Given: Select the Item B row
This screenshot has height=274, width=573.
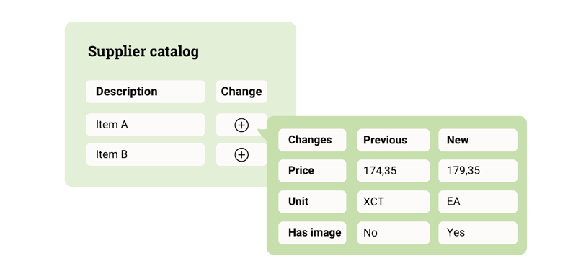Looking at the screenshot, I should coord(145,154).
